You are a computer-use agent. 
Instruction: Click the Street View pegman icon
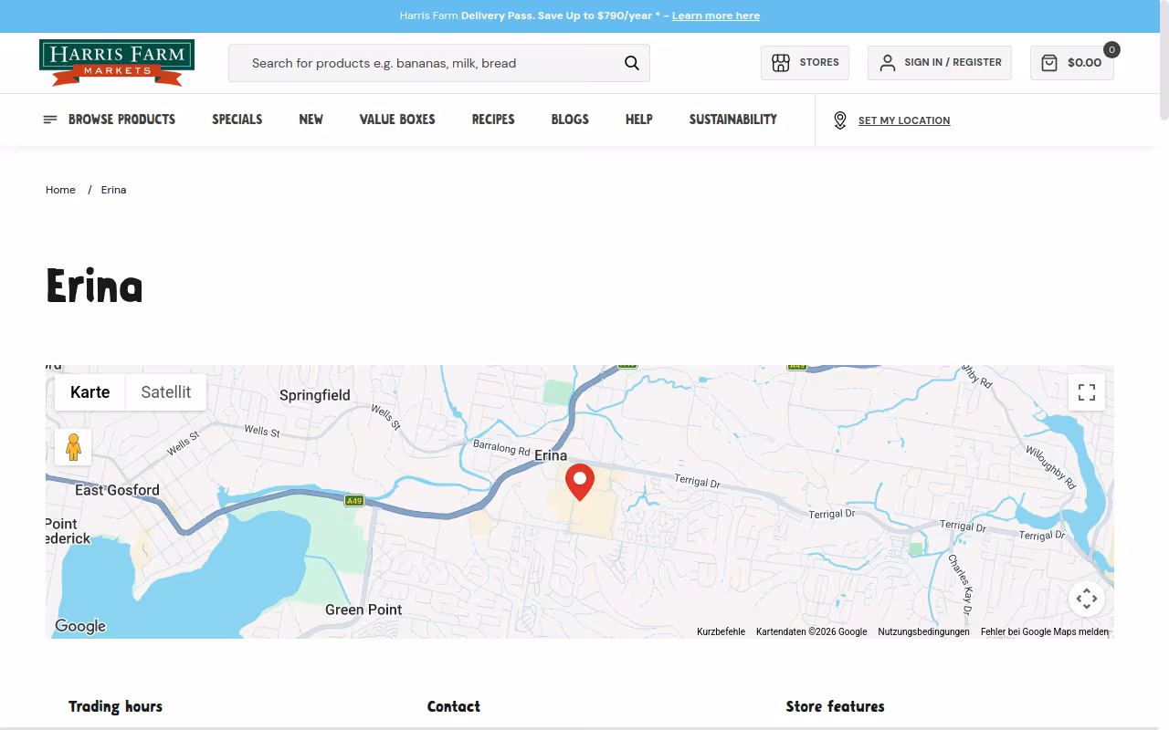73,447
